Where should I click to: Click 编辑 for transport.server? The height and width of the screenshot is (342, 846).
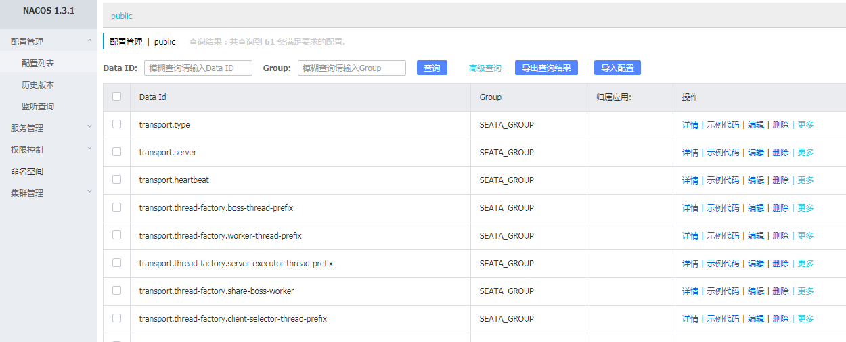(756, 153)
